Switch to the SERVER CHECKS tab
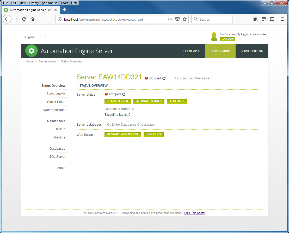This screenshot has height=233, width=289. [x=251, y=51]
